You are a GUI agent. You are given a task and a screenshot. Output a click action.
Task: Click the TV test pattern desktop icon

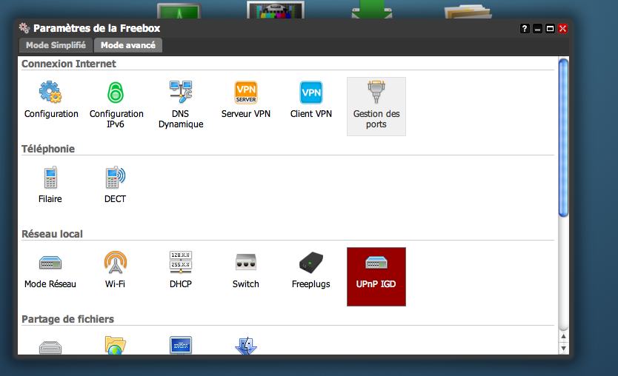tap(276, 10)
